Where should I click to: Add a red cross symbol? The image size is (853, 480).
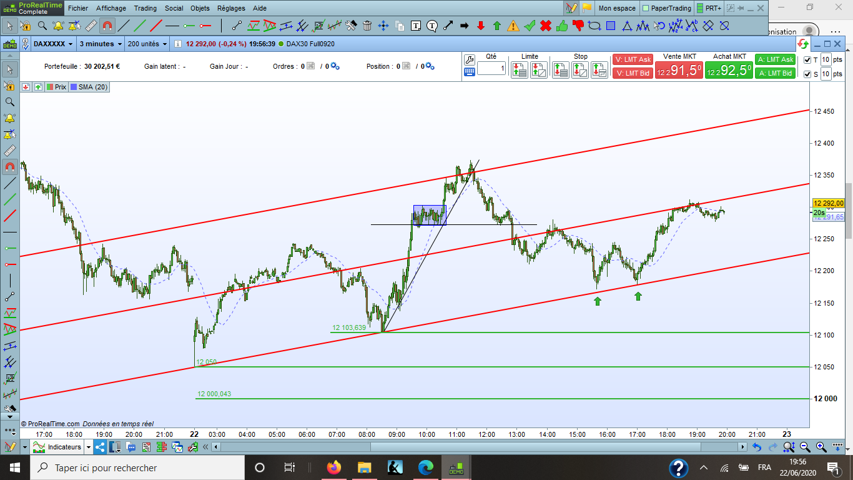coord(546,26)
